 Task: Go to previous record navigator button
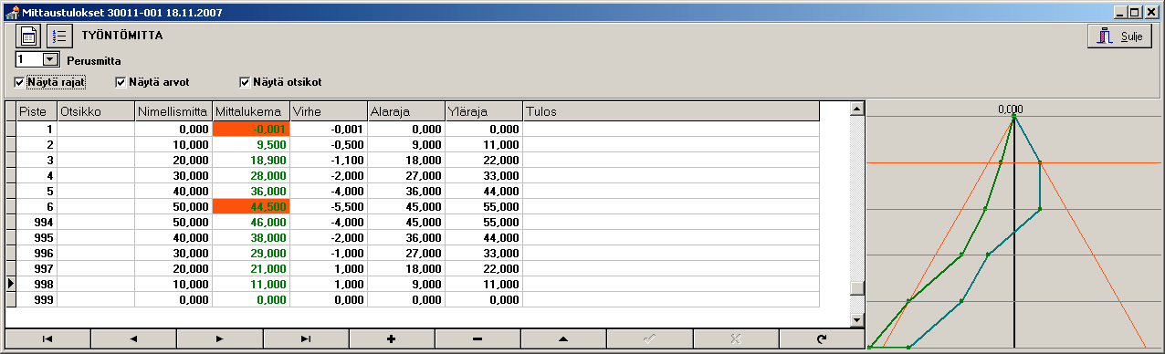click(x=133, y=338)
